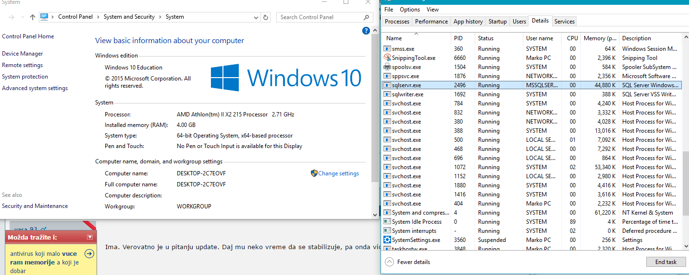Open the Options menu in Task Manager
The height and width of the screenshot is (275, 689).
pos(409,10)
